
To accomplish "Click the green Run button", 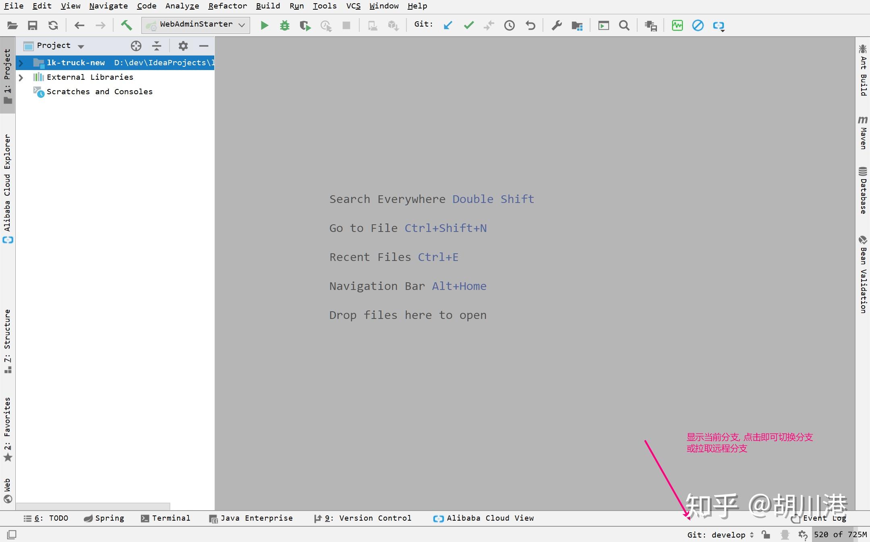I will (x=264, y=25).
